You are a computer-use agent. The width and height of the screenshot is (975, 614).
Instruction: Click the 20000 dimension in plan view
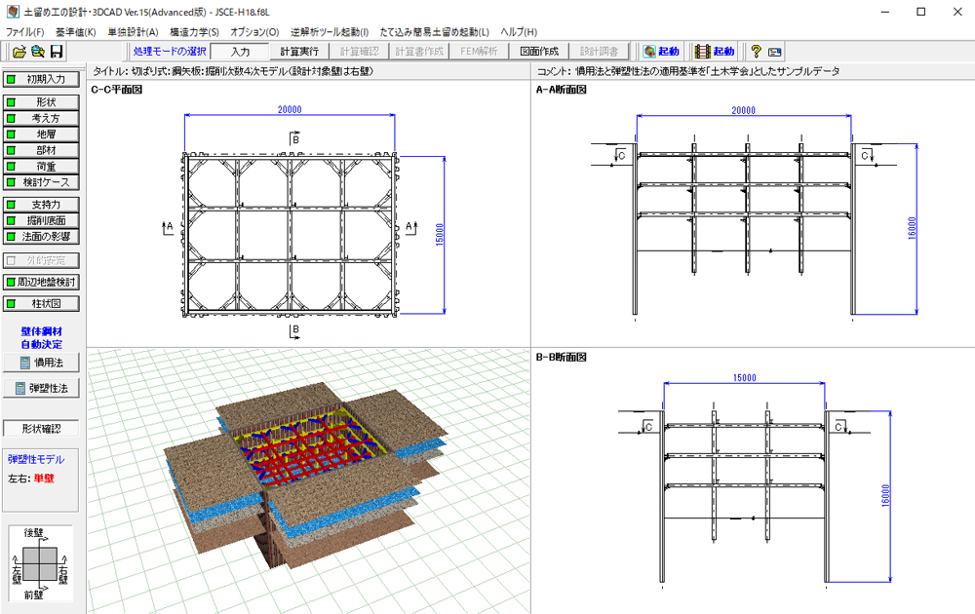point(290,109)
